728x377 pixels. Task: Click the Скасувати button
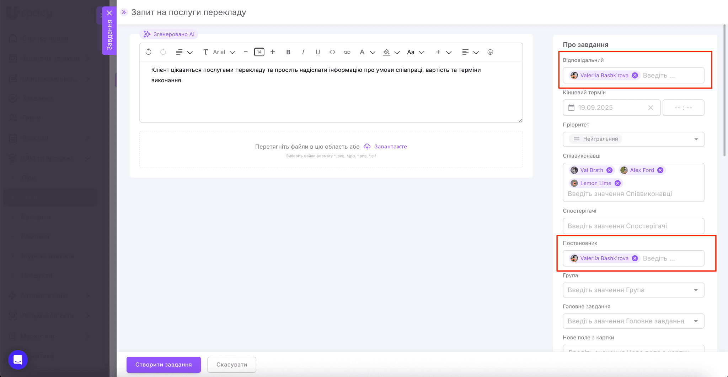(x=231, y=365)
